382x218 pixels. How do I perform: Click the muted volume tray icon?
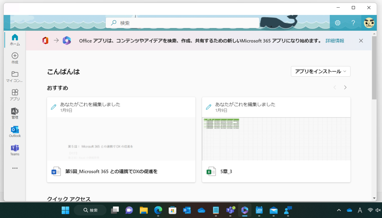(378, 210)
